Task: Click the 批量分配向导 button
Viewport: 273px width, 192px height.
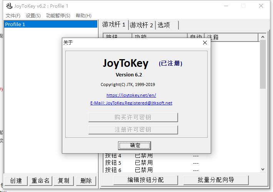Action: click(x=216, y=180)
